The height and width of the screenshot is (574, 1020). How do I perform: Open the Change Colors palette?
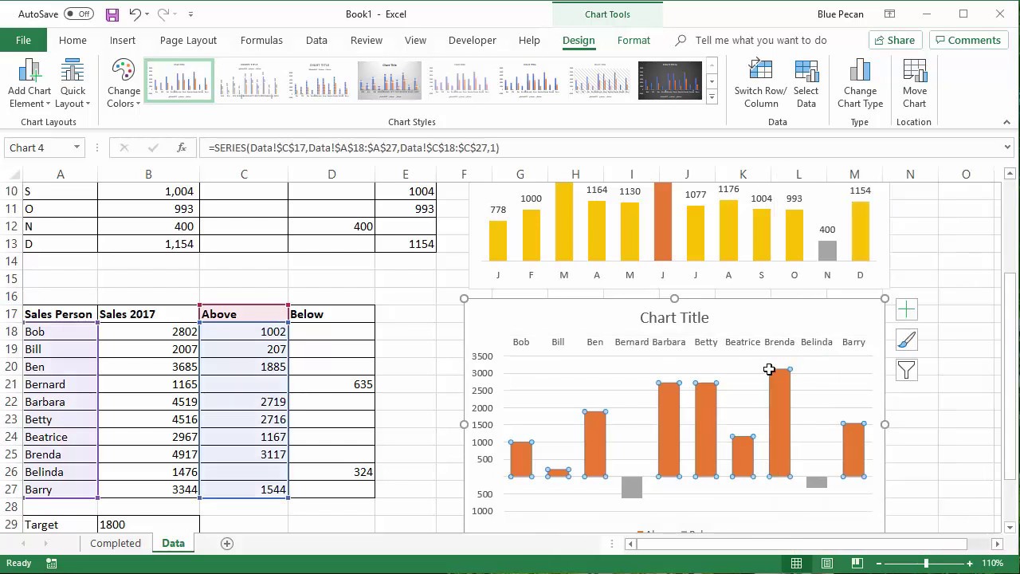tap(124, 85)
